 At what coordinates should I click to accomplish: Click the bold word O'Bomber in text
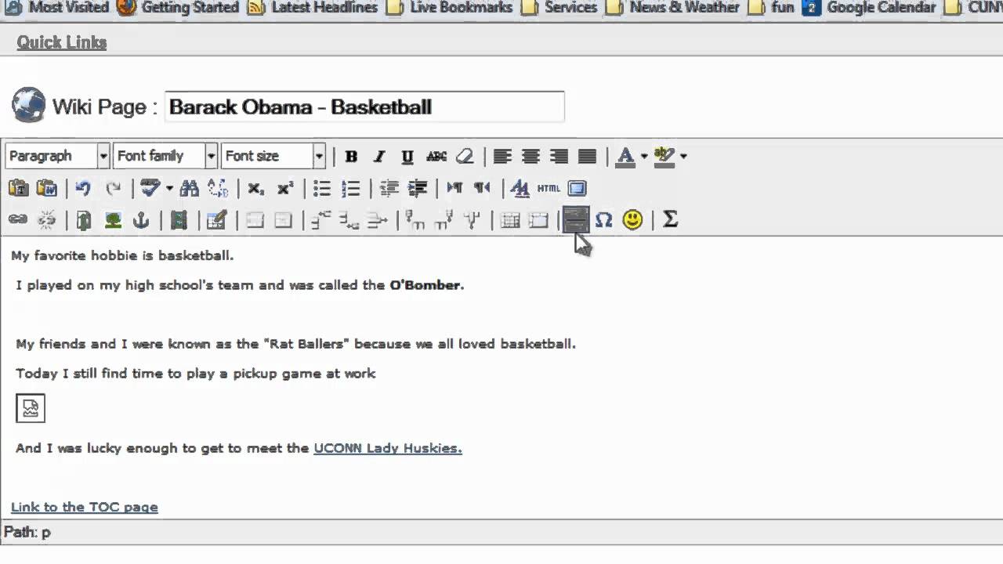click(x=427, y=285)
